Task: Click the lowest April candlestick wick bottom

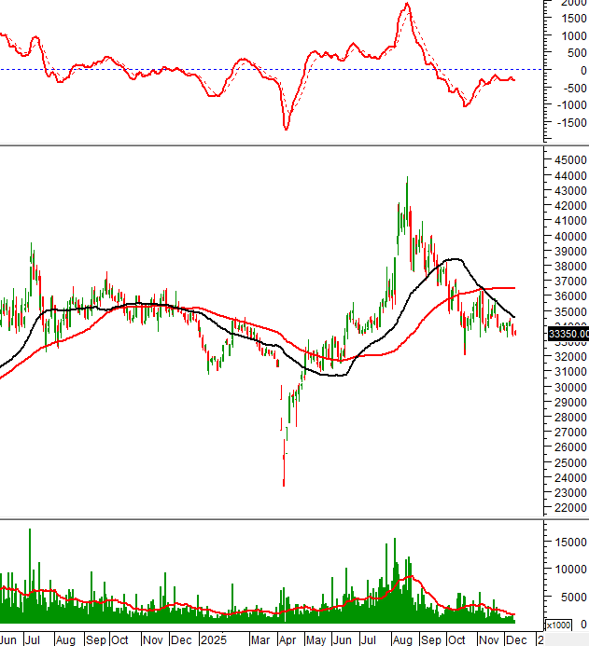Action: [x=284, y=485]
